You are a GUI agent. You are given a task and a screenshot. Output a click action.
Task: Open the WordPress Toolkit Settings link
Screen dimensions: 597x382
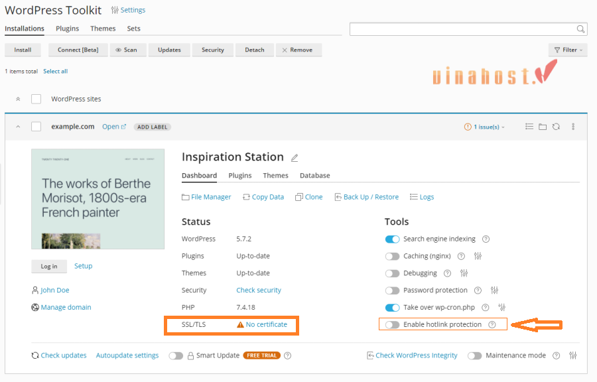coord(128,10)
